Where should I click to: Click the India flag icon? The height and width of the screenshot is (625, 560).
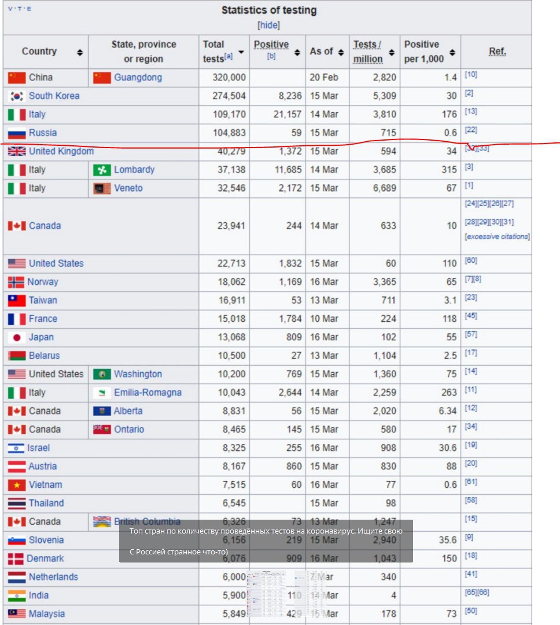pyautogui.click(x=17, y=596)
